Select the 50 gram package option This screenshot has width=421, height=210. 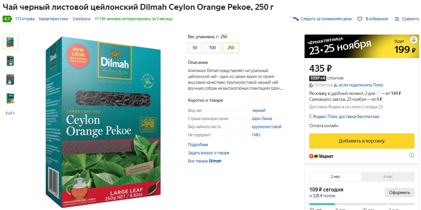(x=195, y=48)
